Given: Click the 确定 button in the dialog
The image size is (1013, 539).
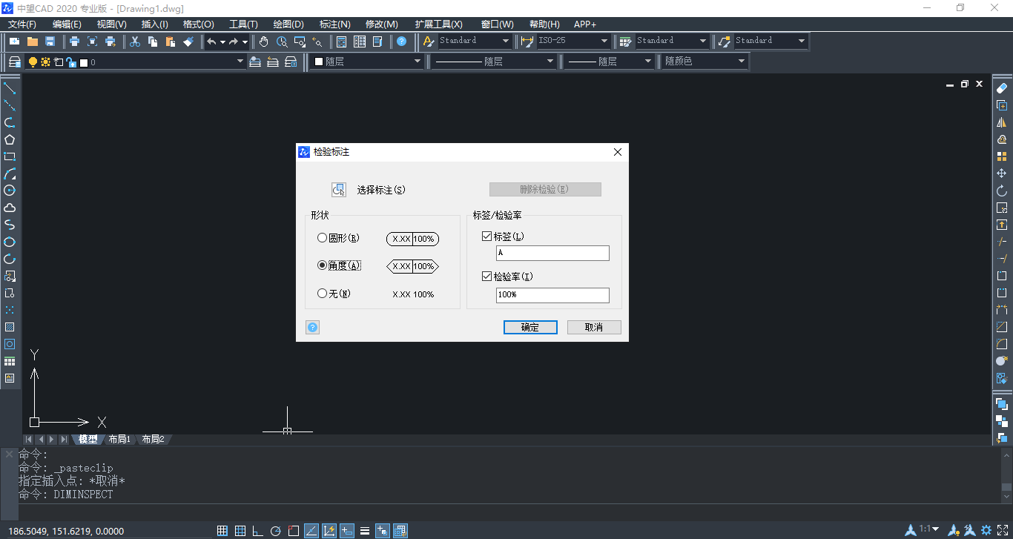Looking at the screenshot, I should 530,327.
